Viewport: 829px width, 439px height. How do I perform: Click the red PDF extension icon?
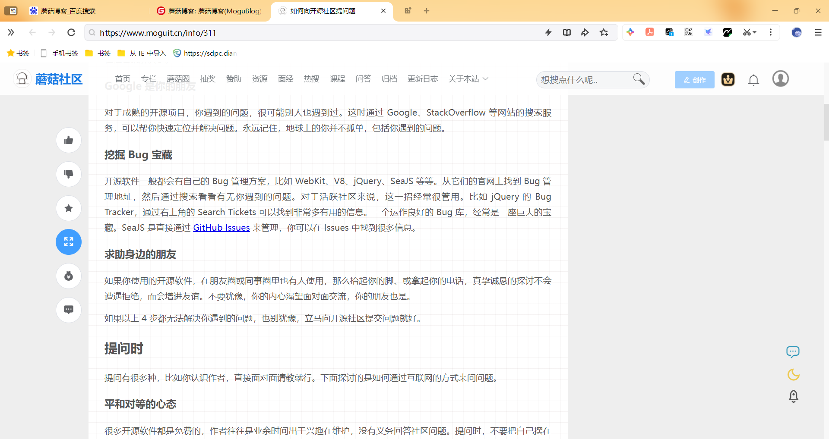650,32
